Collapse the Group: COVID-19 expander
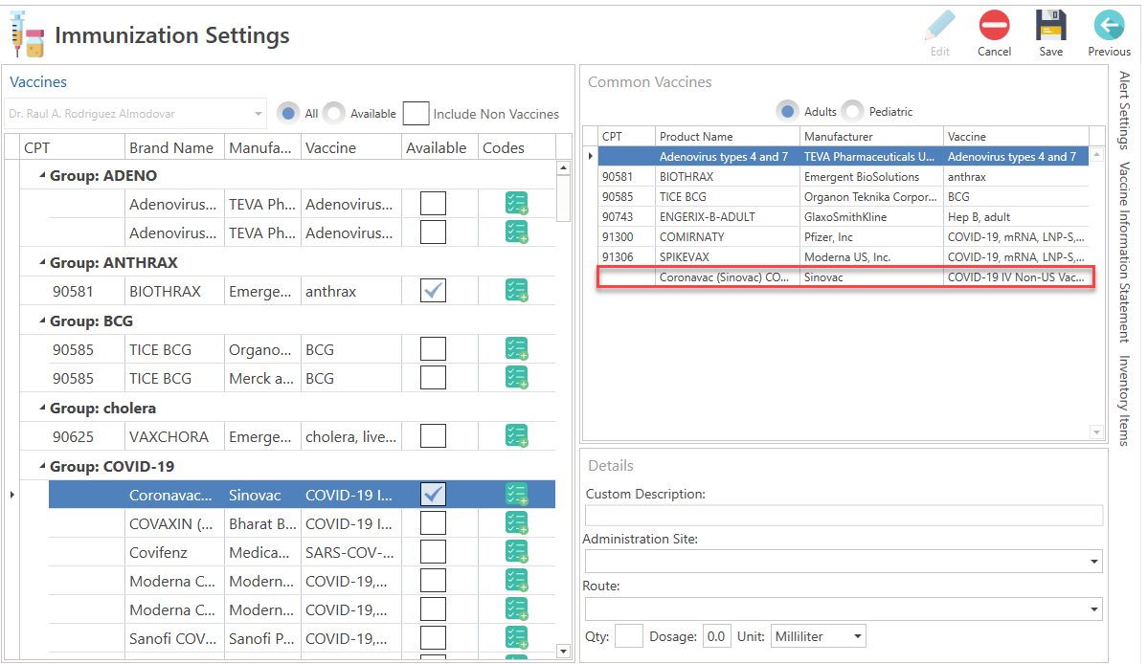 [42, 466]
